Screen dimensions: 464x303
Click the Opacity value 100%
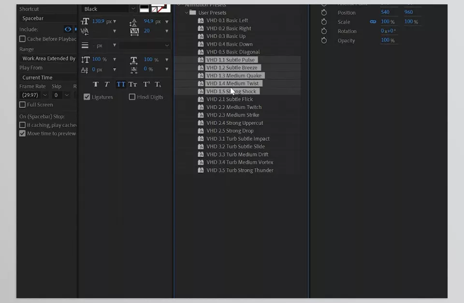pos(388,40)
